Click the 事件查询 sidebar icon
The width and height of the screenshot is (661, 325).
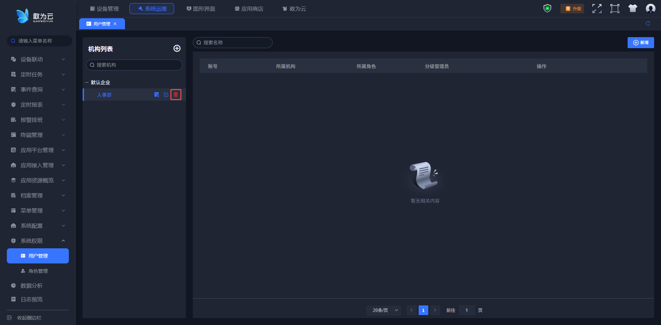tap(13, 89)
